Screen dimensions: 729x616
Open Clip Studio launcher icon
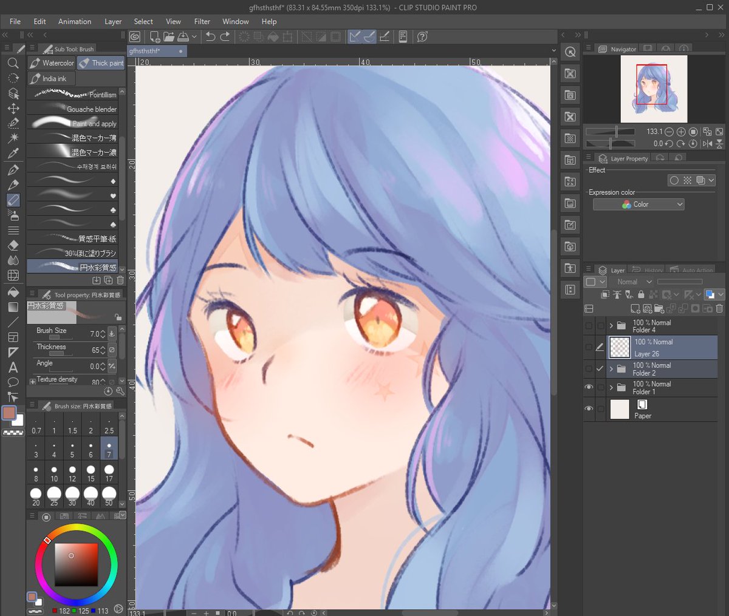[x=134, y=37]
